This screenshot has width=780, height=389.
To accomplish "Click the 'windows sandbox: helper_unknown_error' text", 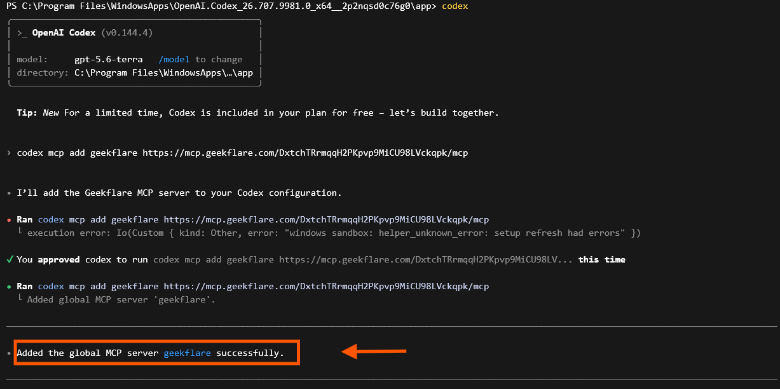I will pos(390,233).
